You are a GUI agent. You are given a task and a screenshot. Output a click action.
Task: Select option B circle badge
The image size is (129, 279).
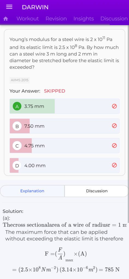point(17,126)
